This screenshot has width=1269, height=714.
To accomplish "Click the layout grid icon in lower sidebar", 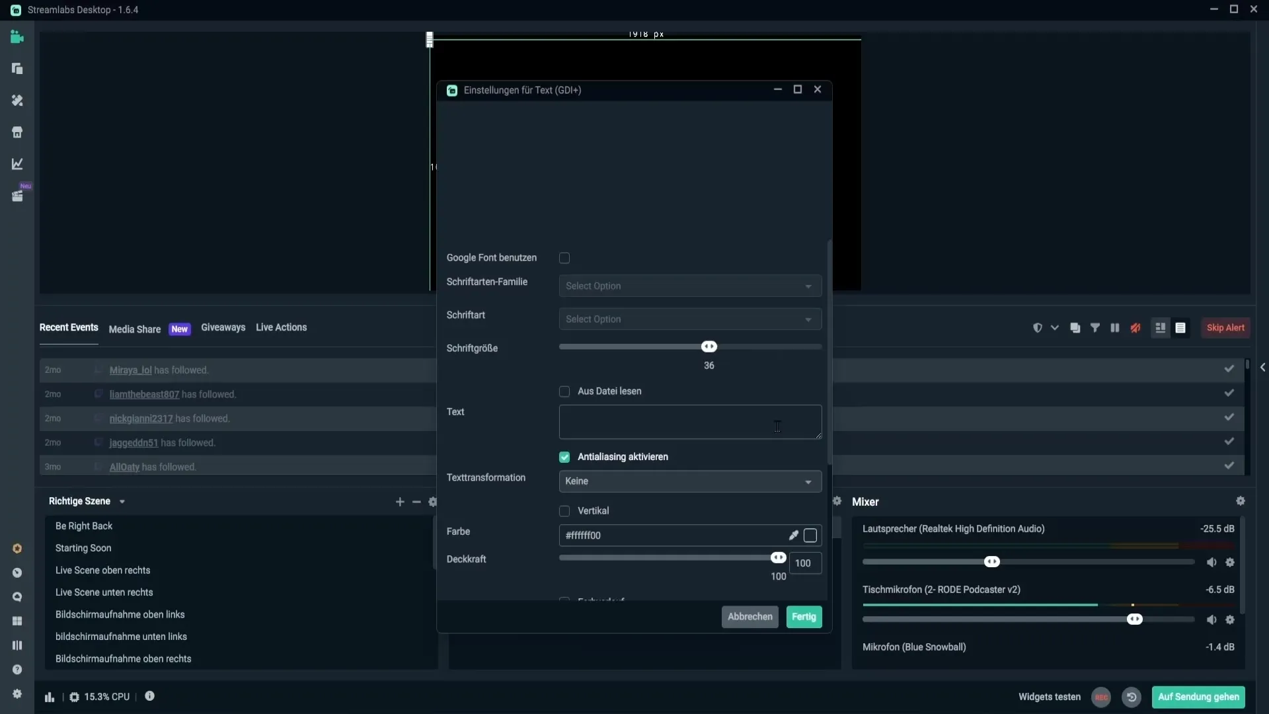I will [17, 621].
